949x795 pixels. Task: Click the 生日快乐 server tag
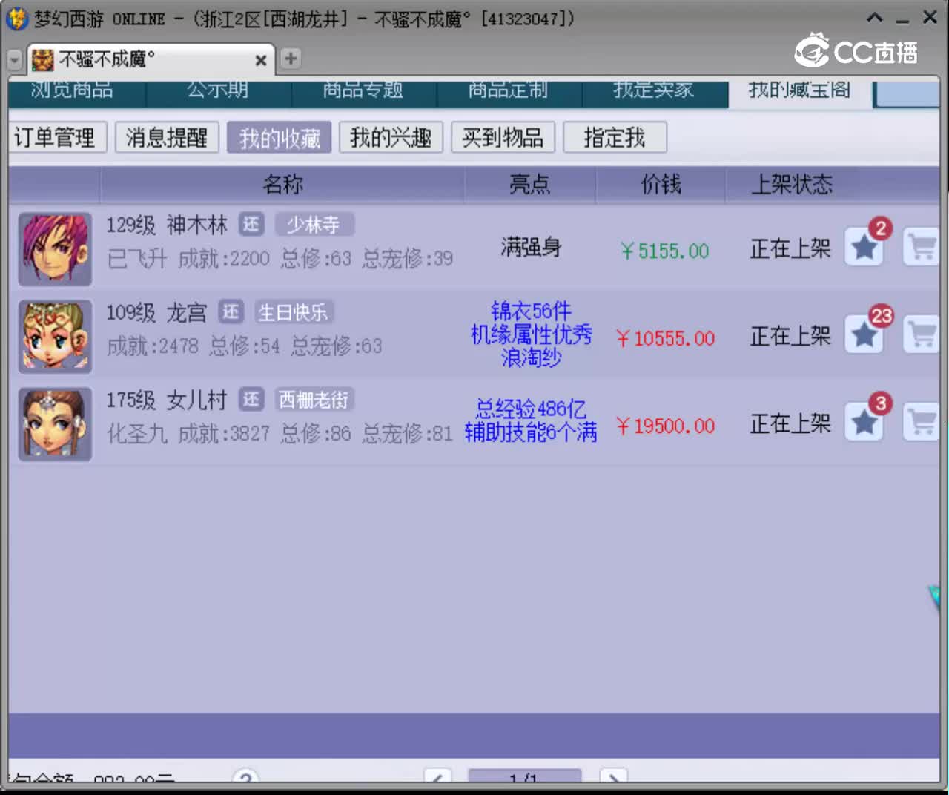coord(294,312)
